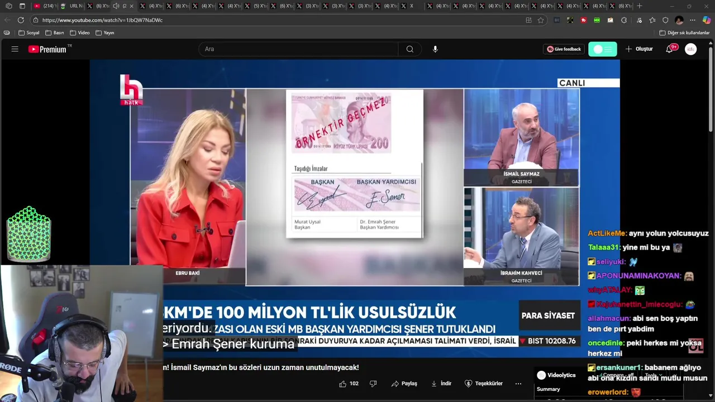Image resolution: width=715 pixels, height=402 pixels.
Task: Open the browser favorites list icon
Action: (652, 20)
